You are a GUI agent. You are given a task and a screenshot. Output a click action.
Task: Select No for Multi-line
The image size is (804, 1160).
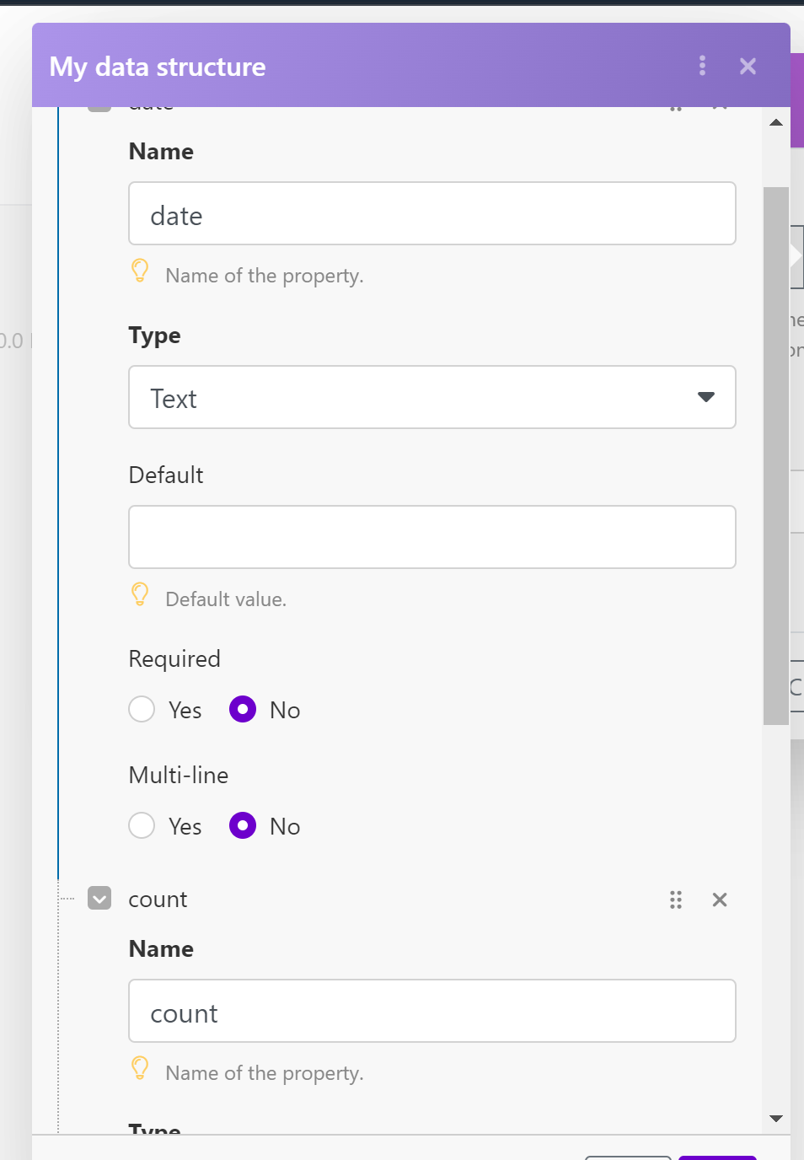coord(243,825)
